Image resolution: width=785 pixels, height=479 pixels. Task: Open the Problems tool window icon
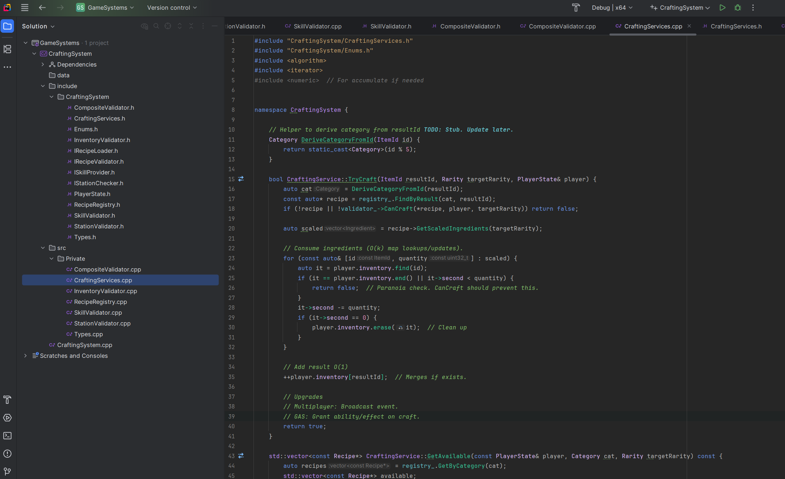click(7, 454)
